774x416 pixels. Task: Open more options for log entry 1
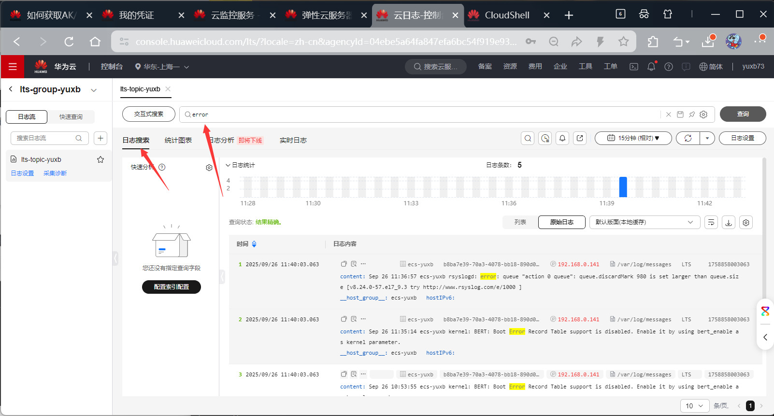pos(363,264)
